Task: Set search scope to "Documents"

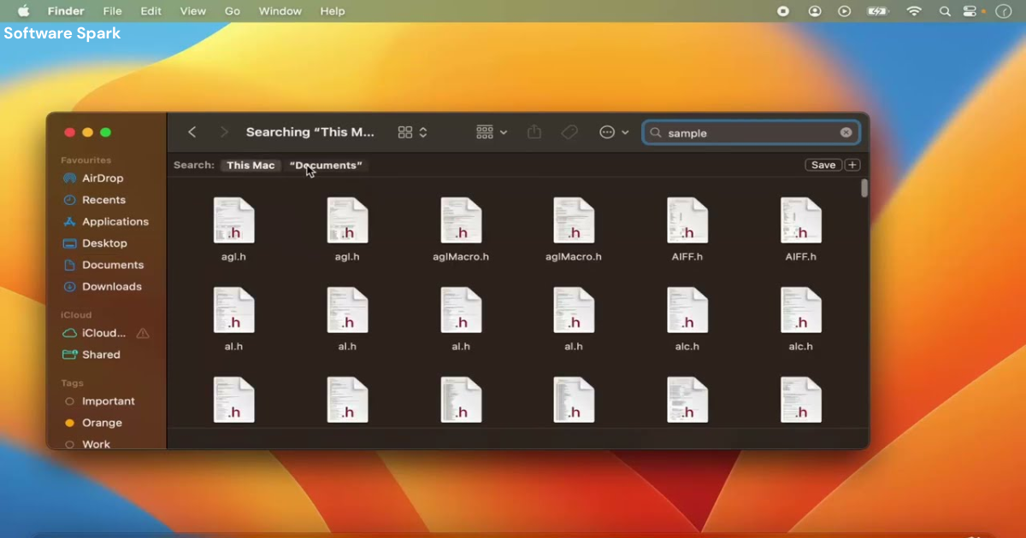Action: tap(326, 165)
